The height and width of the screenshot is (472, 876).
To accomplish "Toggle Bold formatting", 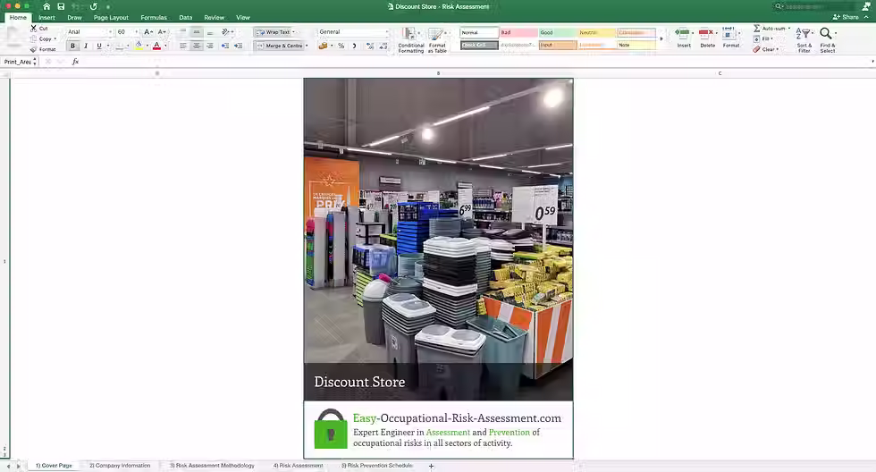I will pyautogui.click(x=72, y=46).
